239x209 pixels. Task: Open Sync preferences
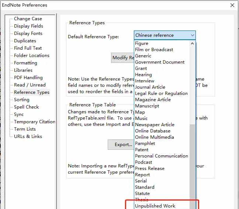[19, 114]
